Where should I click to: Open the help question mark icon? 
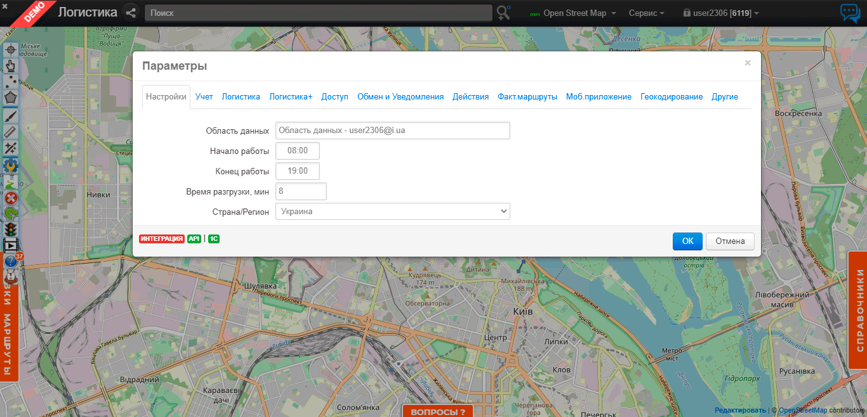pyautogui.click(x=11, y=261)
